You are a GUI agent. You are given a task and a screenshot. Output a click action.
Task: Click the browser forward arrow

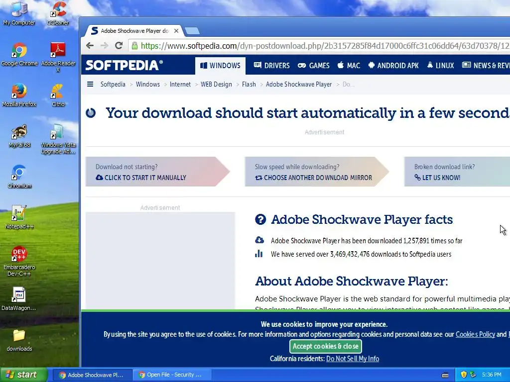(x=105, y=45)
